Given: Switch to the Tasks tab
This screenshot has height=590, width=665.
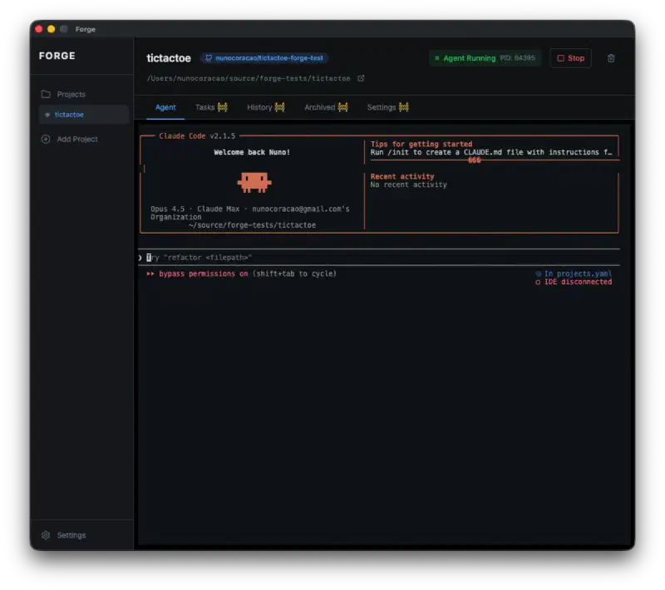Looking at the screenshot, I should [211, 108].
